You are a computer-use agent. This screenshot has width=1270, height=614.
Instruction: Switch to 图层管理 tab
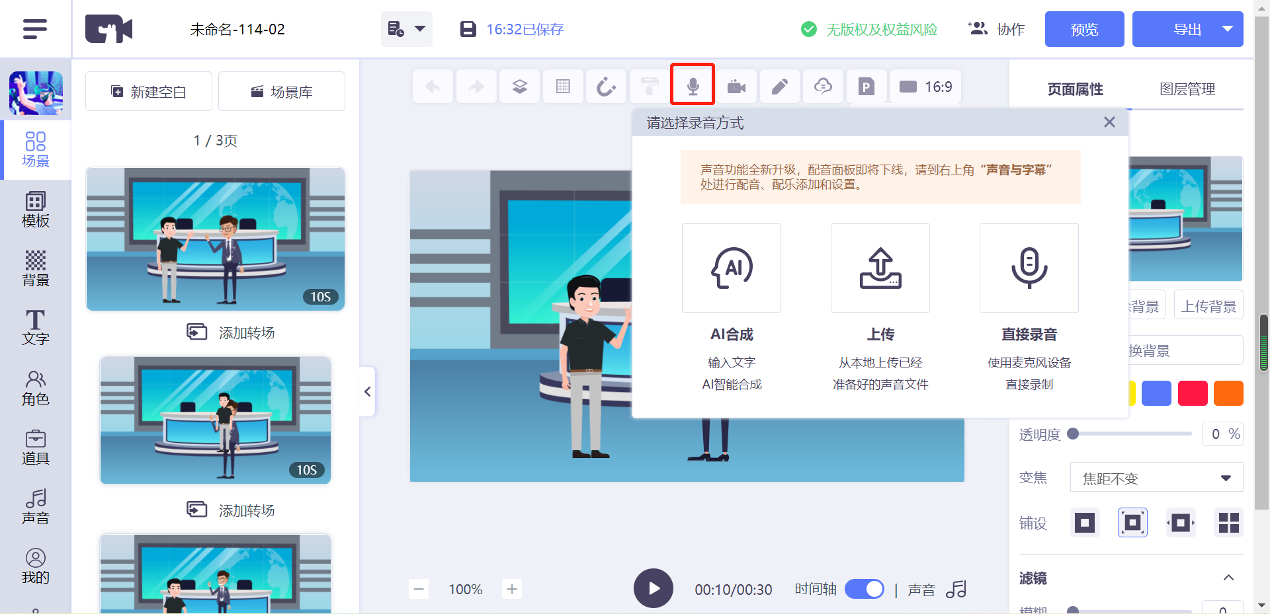pos(1187,89)
